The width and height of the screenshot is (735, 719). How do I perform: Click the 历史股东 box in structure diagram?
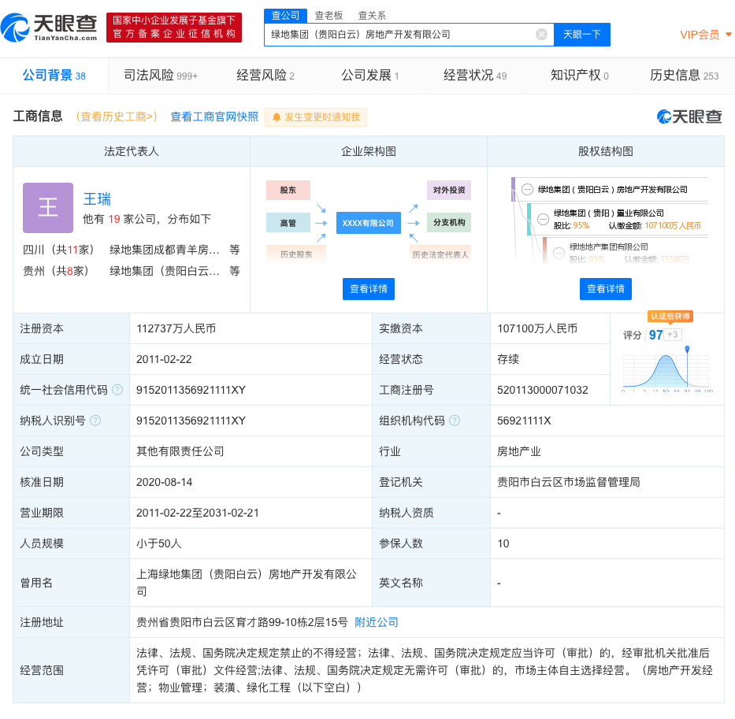tap(296, 254)
